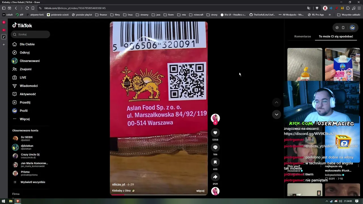
Task: Show more bookmarks with double chevron
Action: [x=330, y=15]
